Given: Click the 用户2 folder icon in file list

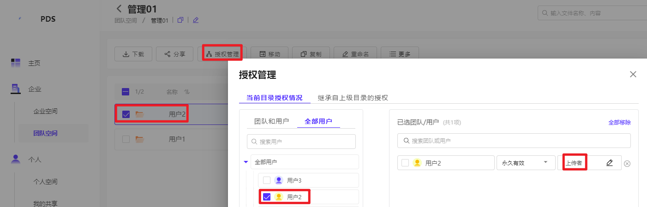Looking at the screenshot, I should click(x=139, y=114).
